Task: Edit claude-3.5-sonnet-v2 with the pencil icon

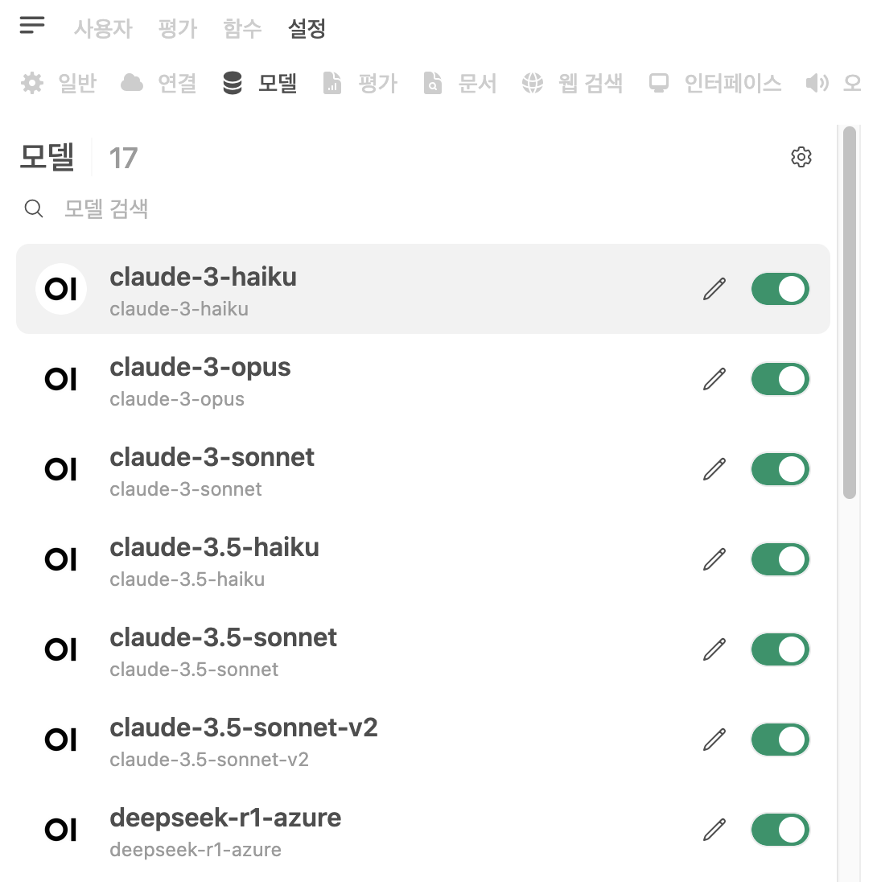Action: 714,740
